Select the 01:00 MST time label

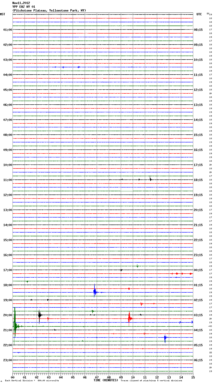(x=8, y=30)
